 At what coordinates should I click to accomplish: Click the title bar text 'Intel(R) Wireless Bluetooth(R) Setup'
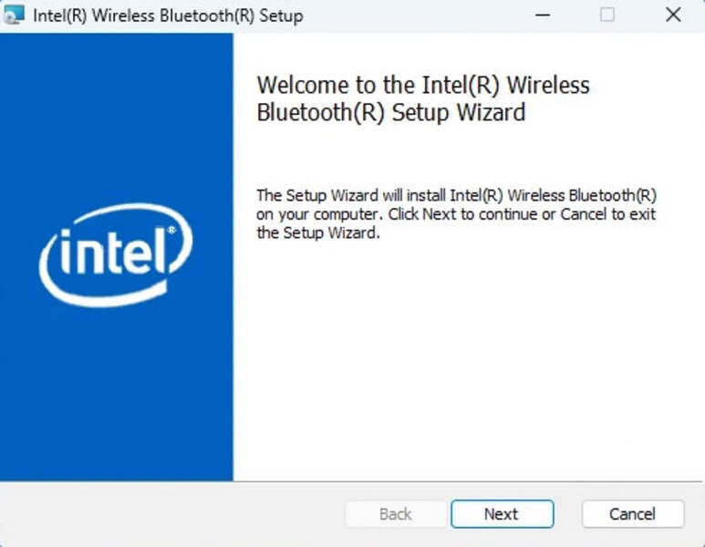point(168,16)
